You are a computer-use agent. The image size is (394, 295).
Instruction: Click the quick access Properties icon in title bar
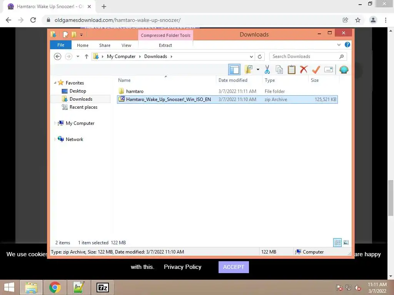click(65, 34)
